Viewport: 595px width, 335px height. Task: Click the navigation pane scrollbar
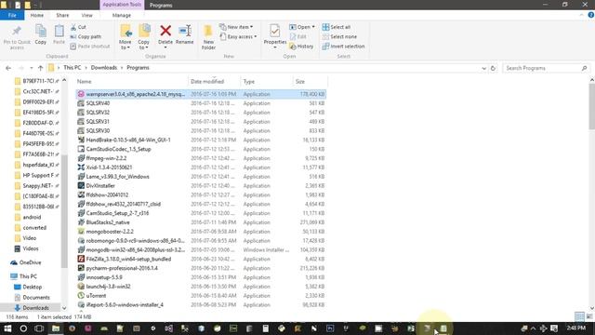click(64, 211)
